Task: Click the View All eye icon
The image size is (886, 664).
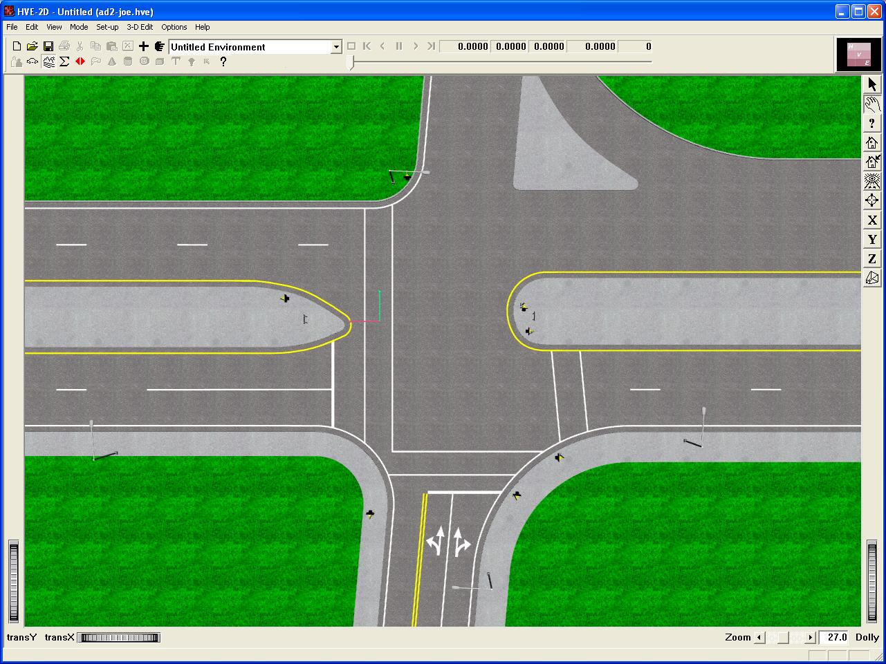Action: (x=872, y=182)
